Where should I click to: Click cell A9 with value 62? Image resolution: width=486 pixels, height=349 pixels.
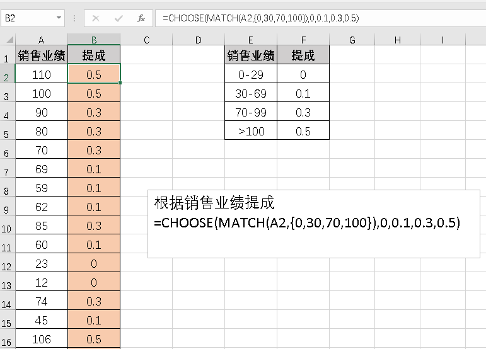pos(42,206)
